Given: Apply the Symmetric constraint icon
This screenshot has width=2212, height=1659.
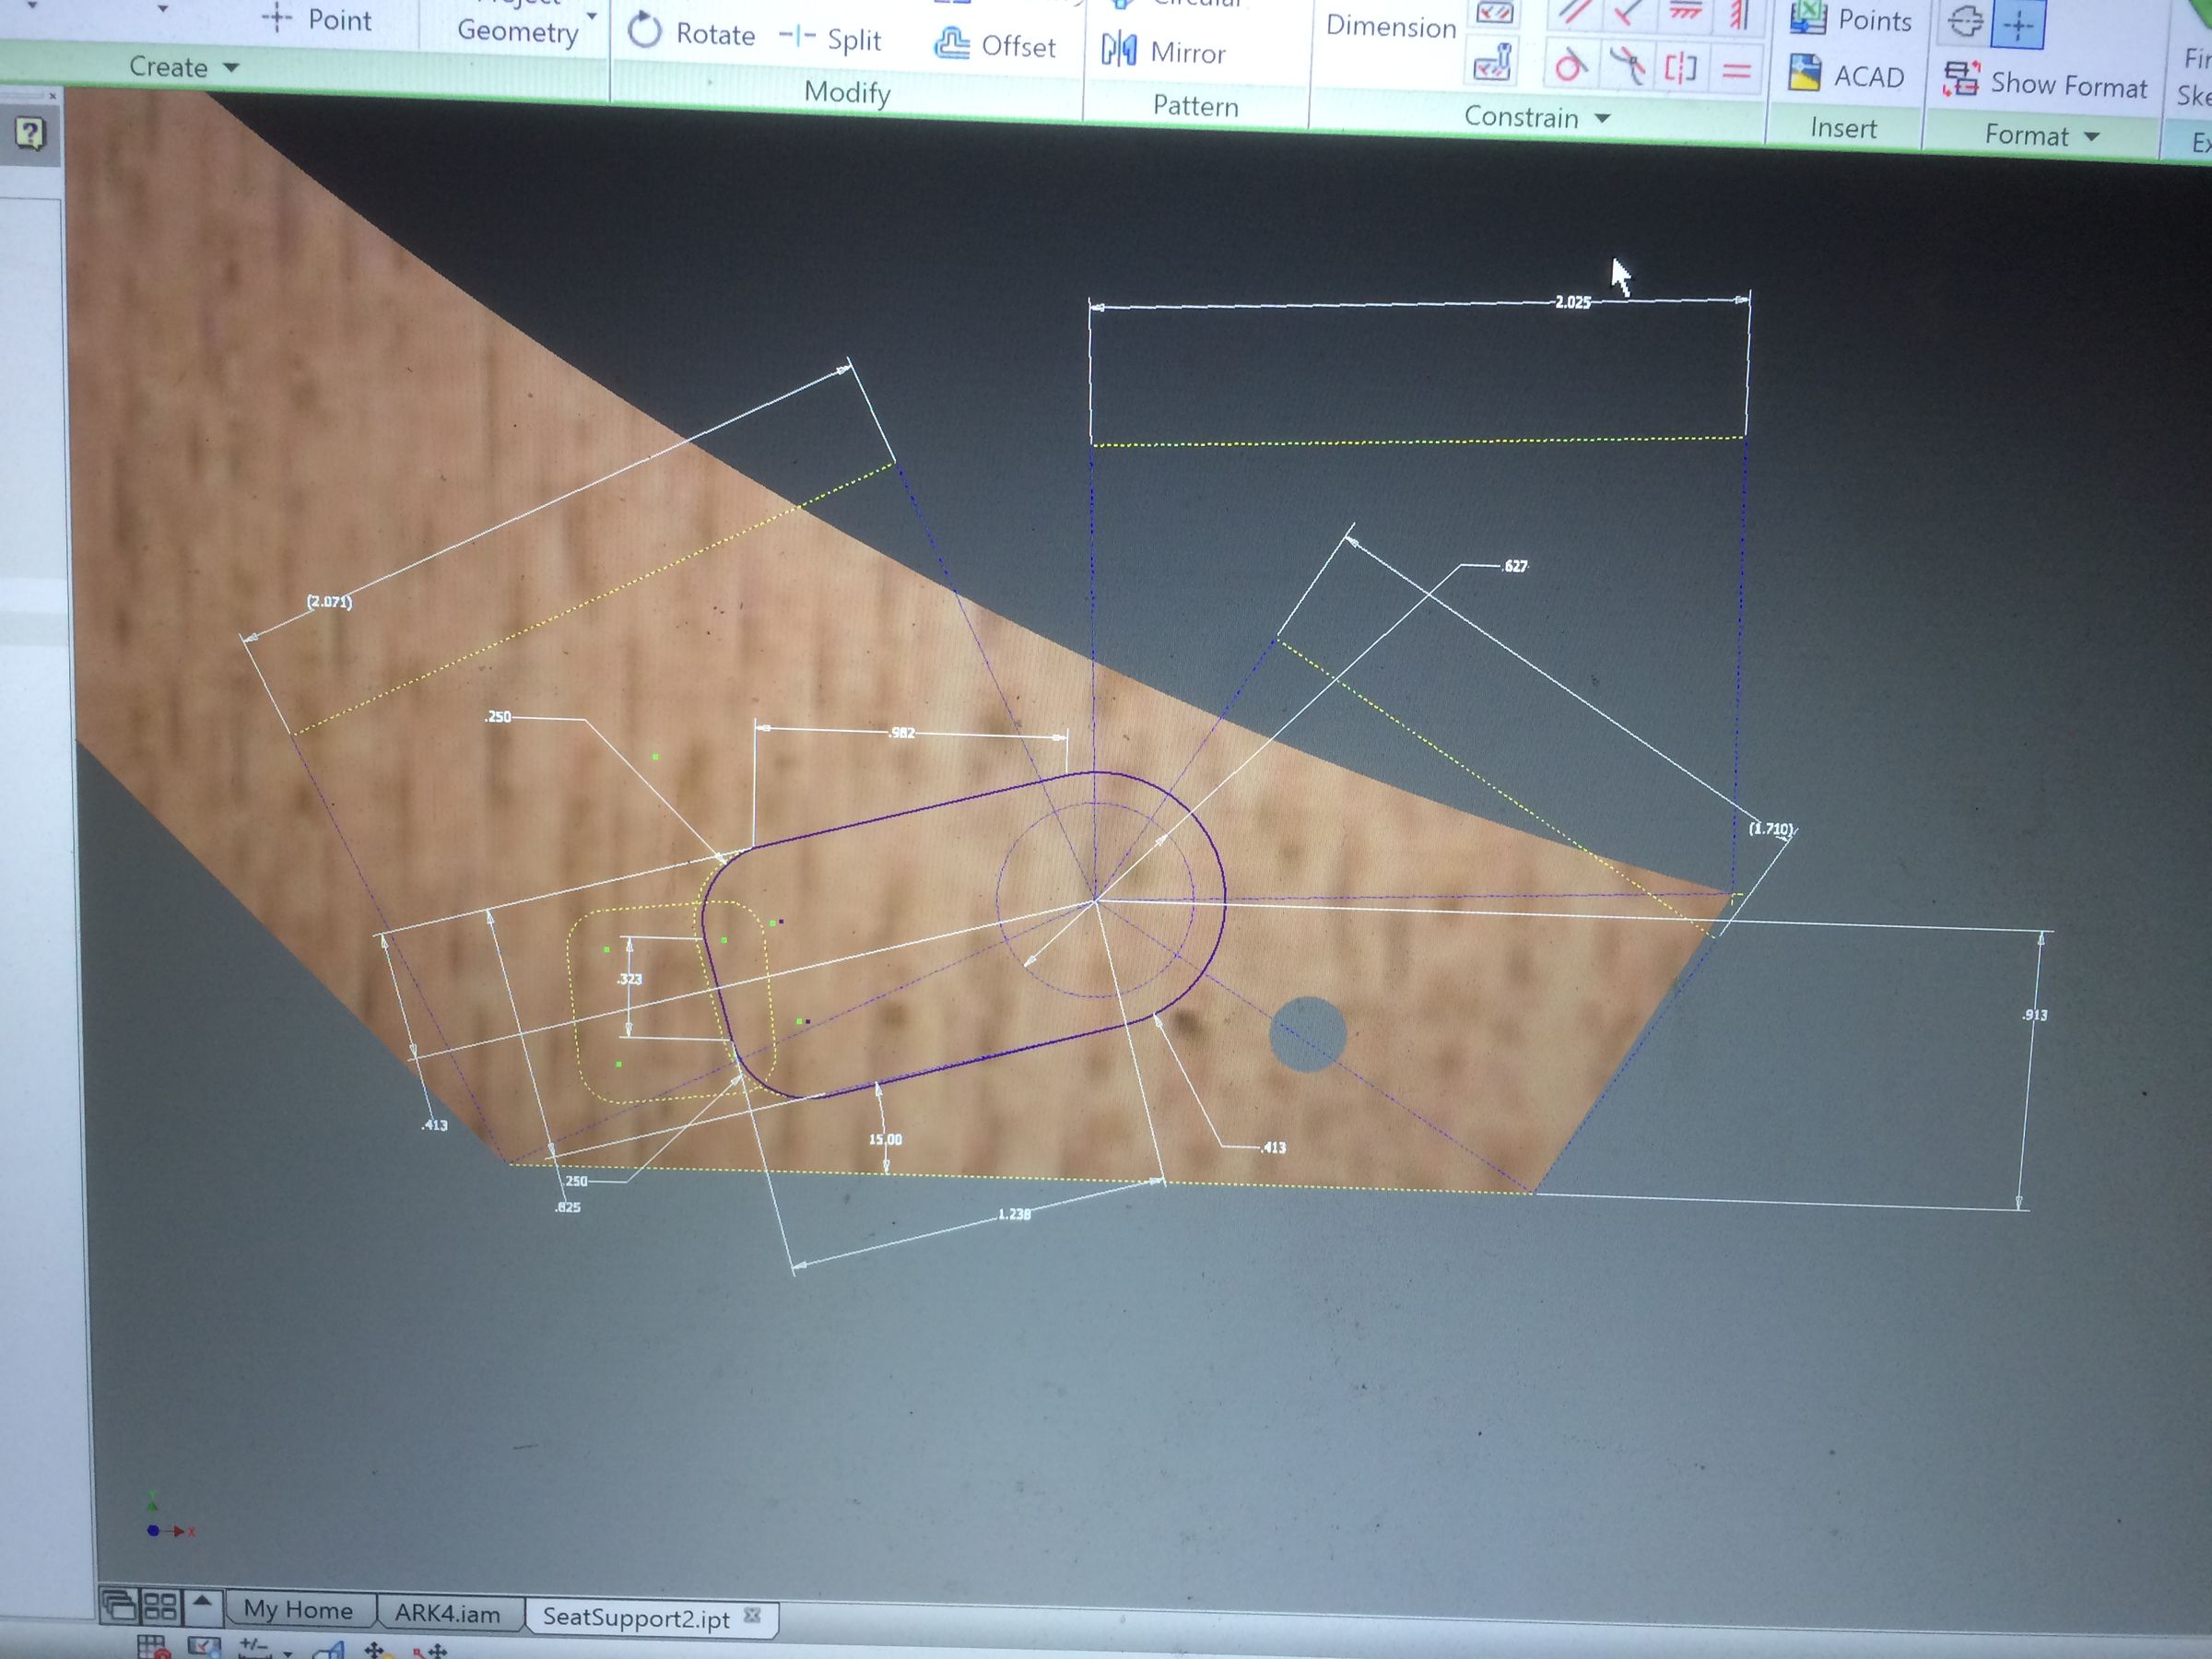Looking at the screenshot, I should pyautogui.click(x=1681, y=69).
